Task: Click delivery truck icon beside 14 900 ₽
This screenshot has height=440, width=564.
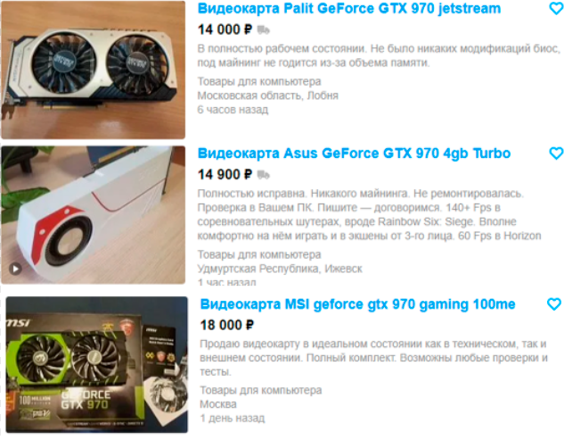Action: coord(264,175)
